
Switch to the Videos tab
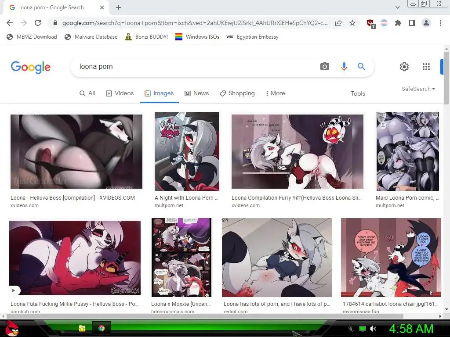[120, 93]
